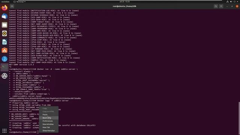Open the terminal hamburger menu
This screenshot has height=135, width=240.
221,6
